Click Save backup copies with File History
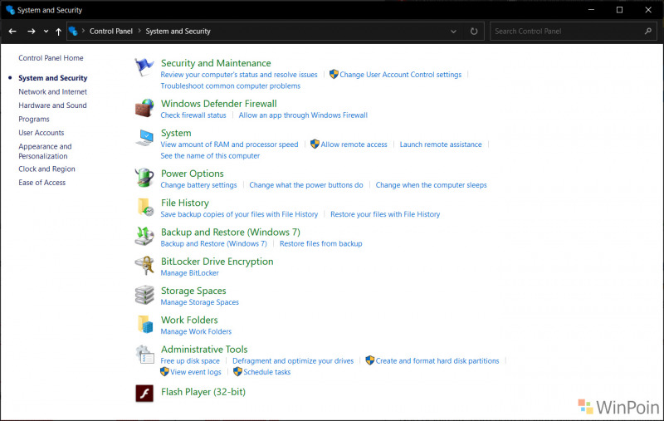Viewport: 664px width, 421px height. (x=239, y=214)
